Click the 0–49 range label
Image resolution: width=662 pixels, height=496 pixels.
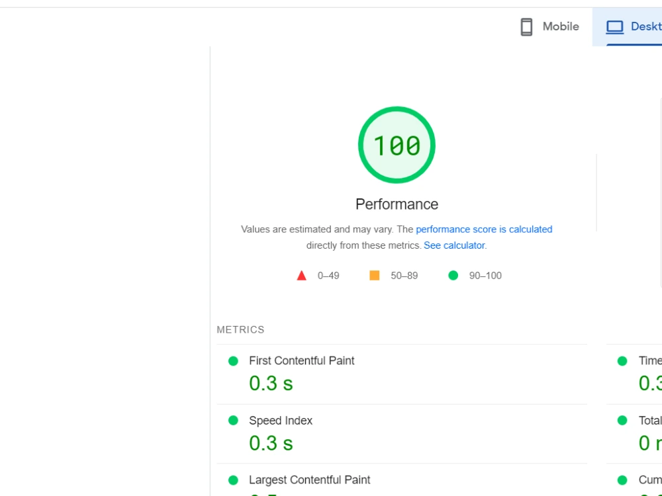point(328,276)
